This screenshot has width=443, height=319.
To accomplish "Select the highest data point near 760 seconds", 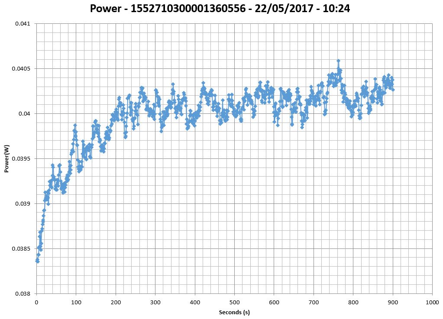I will (338, 61).
